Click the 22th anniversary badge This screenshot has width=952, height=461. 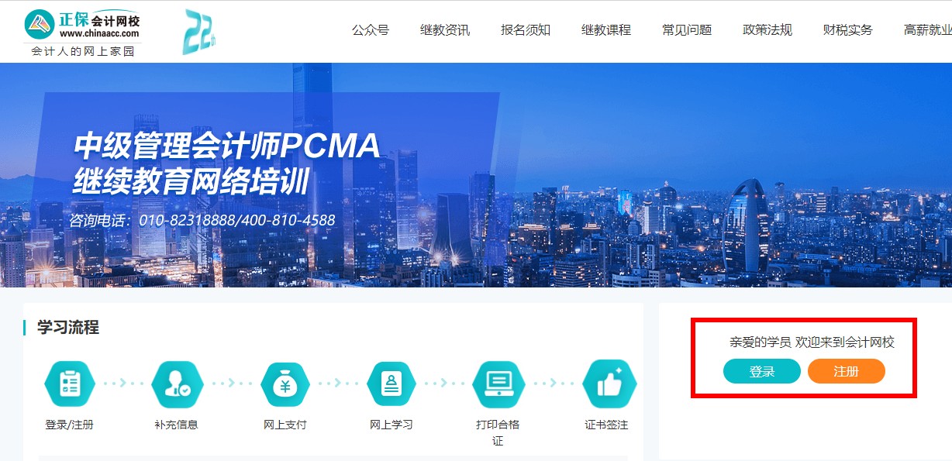tap(198, 32)
